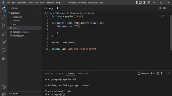Click the VS Code logo icon

coord(3,2)
